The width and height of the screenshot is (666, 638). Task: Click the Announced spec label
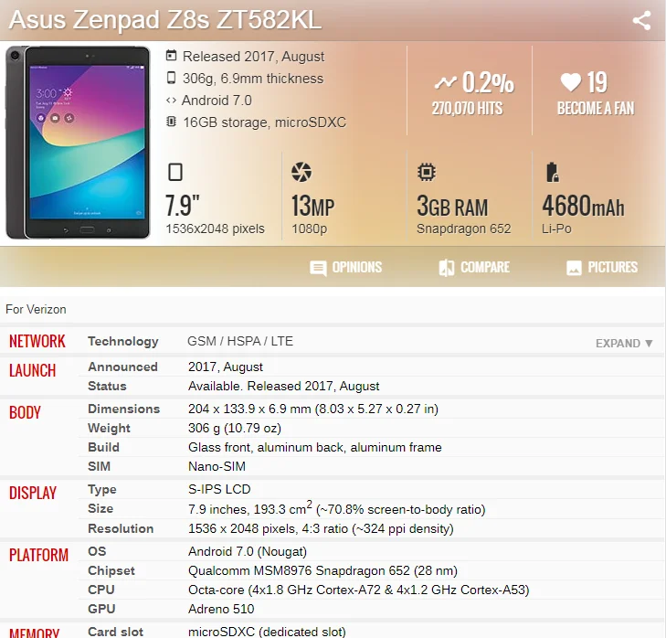[x=122, y=367]
